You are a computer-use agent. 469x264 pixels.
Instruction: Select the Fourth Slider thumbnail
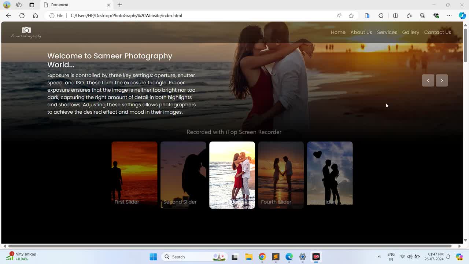tap(281, 175)
